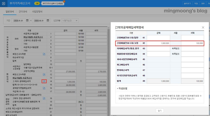This screenshot has width=210, height=116.
Task: Switch to the 사업장명세 tab
Action: 37,12
